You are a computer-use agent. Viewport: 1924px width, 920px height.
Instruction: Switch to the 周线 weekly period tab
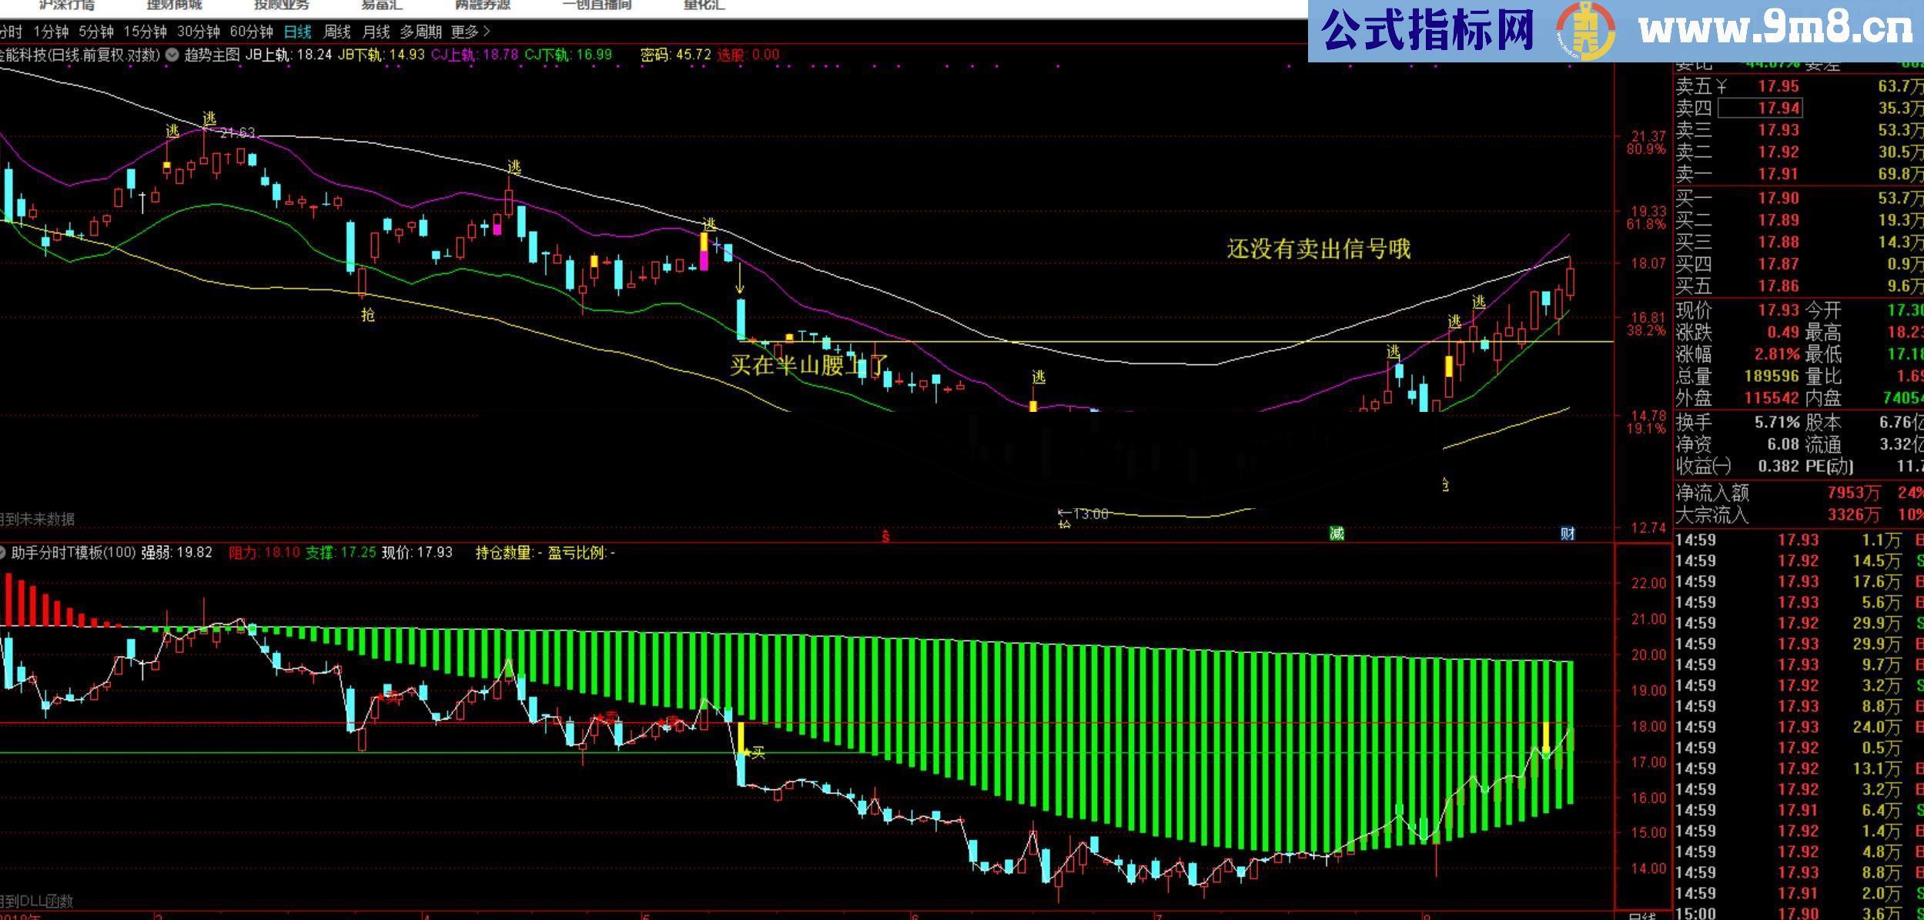[x=336, y=32]
